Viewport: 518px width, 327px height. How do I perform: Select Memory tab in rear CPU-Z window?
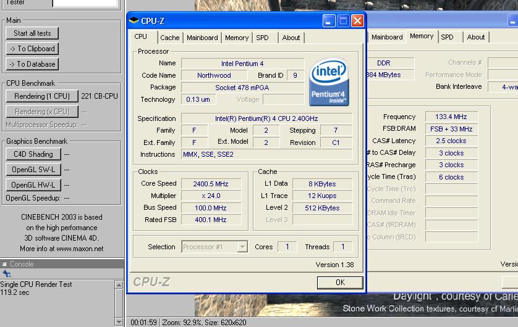tap(422, 36)
